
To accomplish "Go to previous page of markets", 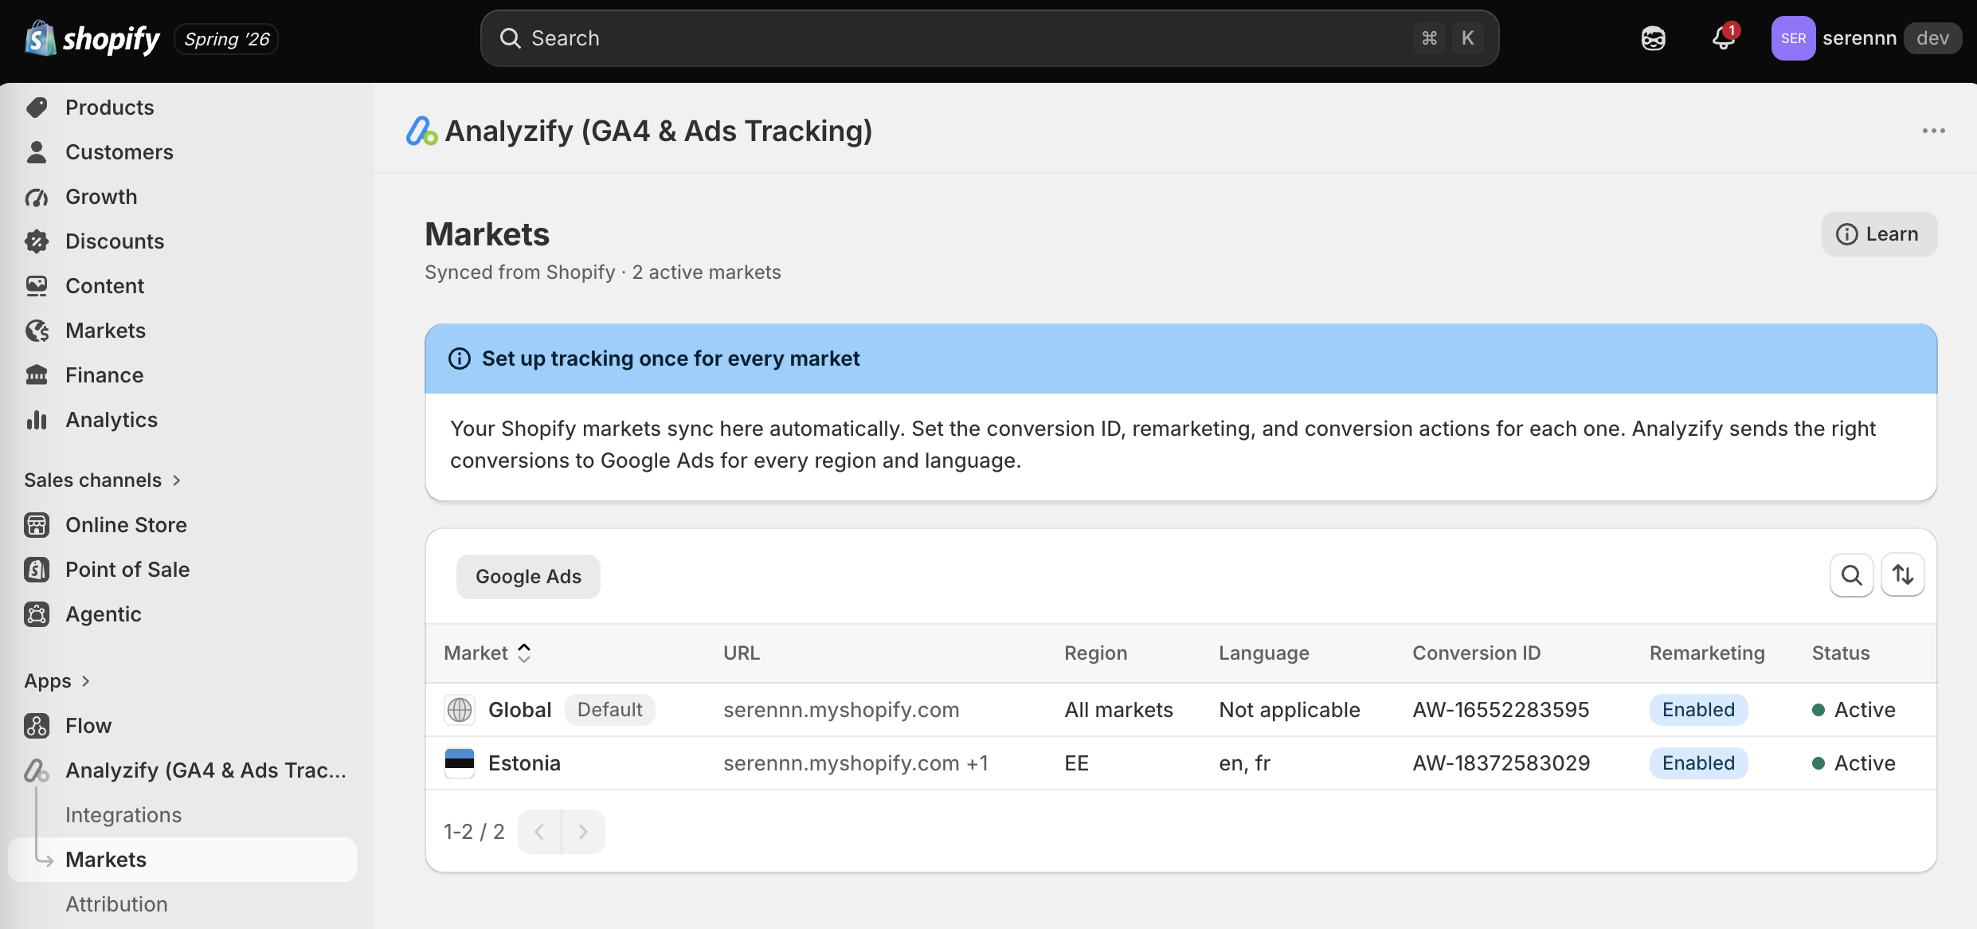I will click(539, 832).
